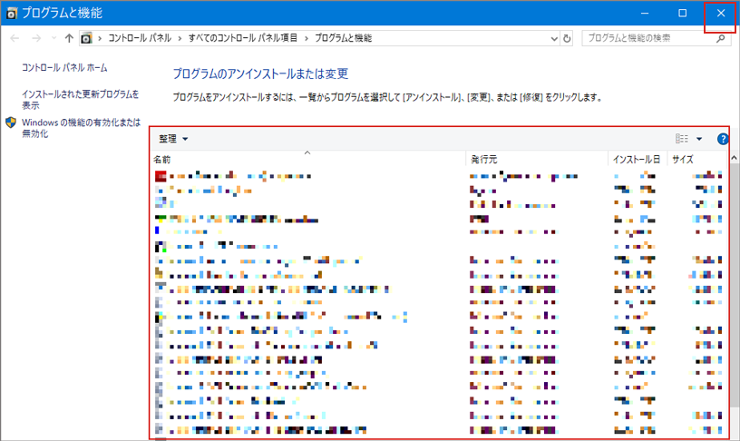Select コントロール パネル in breadcrumb
Screen dimensions: 740x441
(140, 38)
